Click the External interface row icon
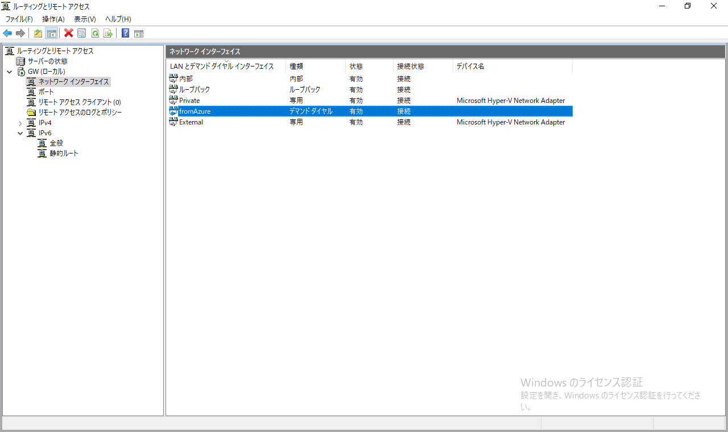The image size is (728, 432). point(173,122)
